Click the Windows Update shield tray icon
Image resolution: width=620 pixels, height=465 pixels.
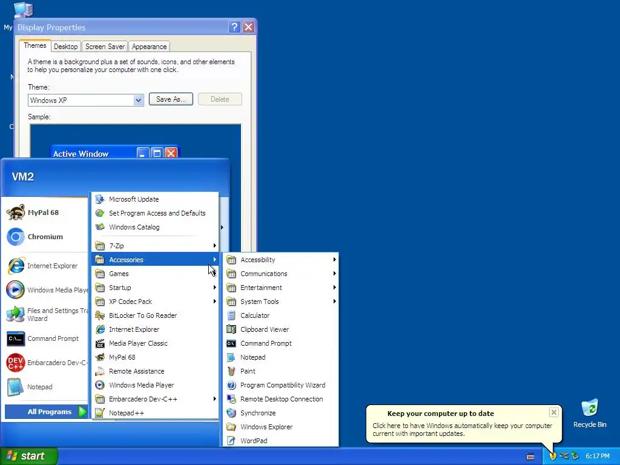pos(553,456)
